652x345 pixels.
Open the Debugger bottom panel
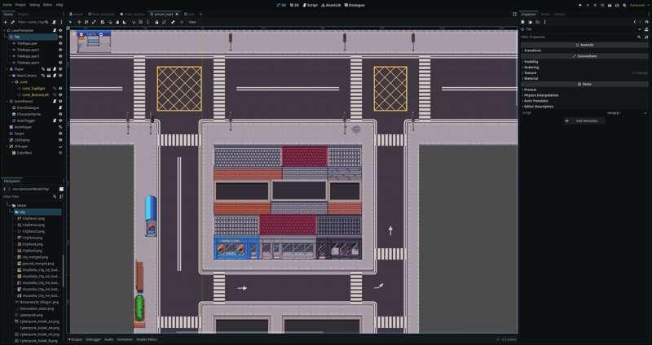click(x=93, y=339)
